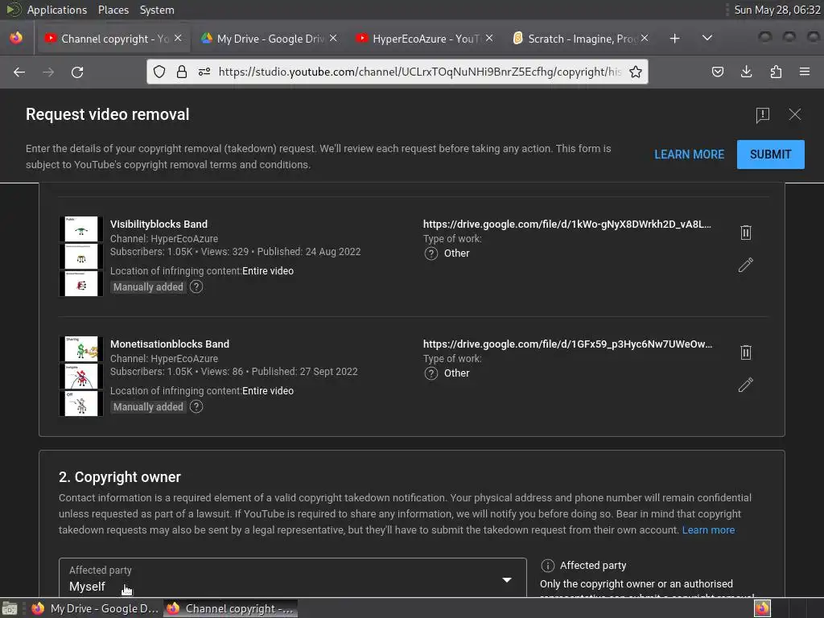Close the Request video removal dialog
824x618 pixels.
(x=794, y=114)
